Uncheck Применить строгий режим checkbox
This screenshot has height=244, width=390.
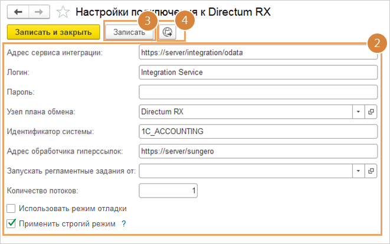[x=11, y=223]
